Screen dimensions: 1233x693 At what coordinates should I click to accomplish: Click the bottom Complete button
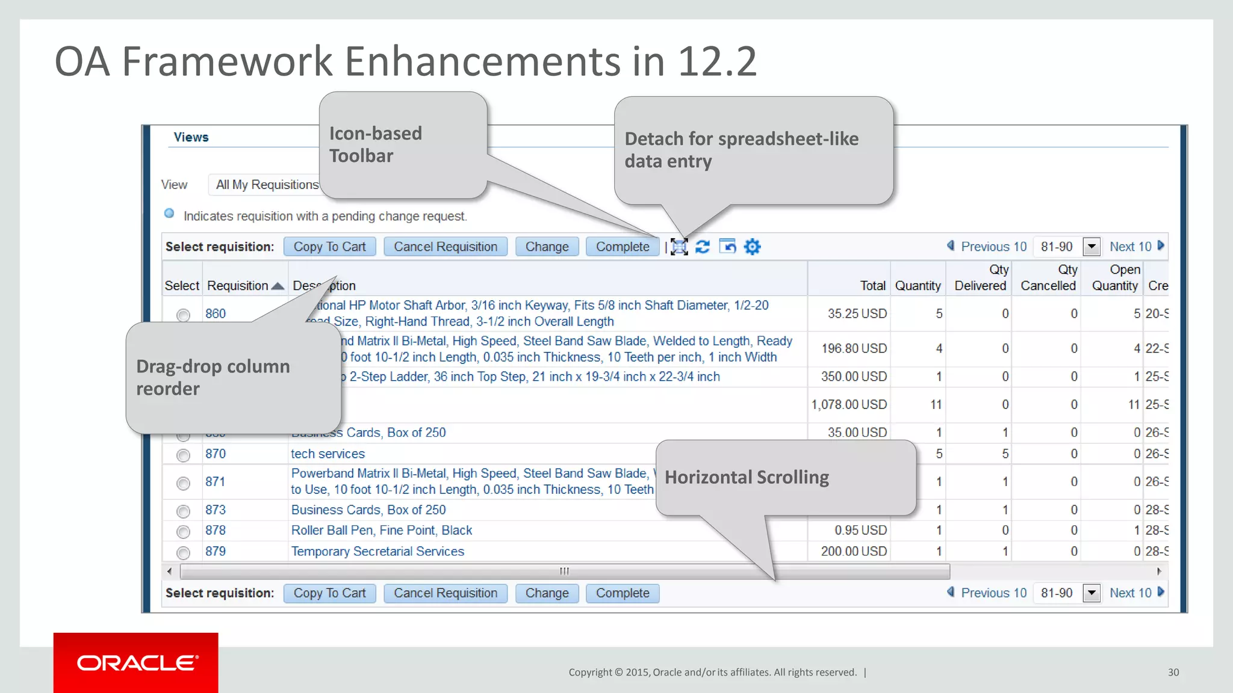(x=623, y=593)
